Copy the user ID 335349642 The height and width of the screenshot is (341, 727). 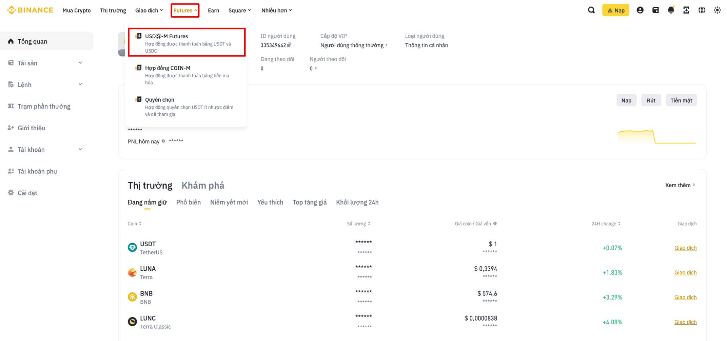click(289, 45)
